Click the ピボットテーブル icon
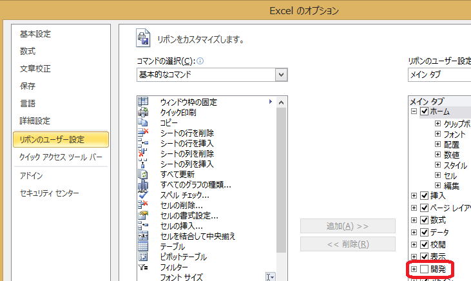 [143, 257]
